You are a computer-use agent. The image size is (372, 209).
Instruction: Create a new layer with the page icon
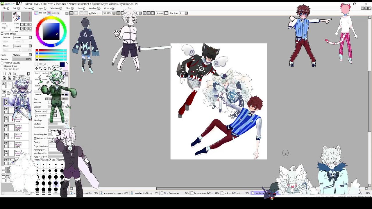click(5, 74)
